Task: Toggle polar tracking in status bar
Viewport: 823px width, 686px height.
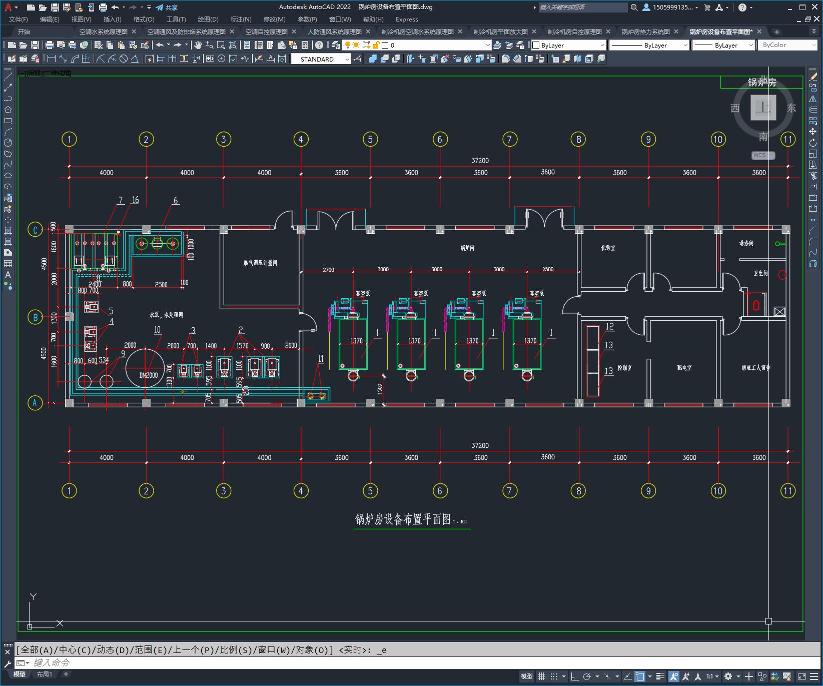Action: click(587, 676)
